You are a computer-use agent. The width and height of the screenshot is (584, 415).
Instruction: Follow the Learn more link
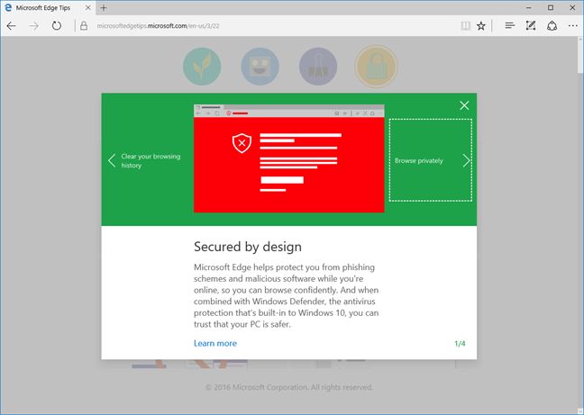click(215, 343)
